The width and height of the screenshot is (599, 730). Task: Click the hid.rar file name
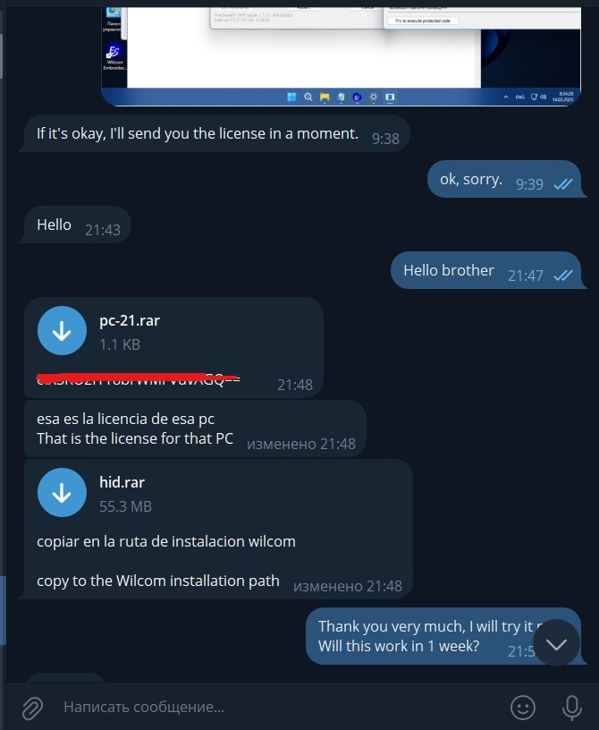122,482
